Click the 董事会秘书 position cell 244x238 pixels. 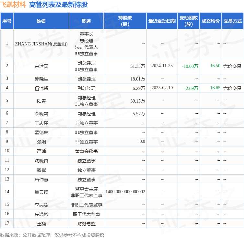(x=87, y=151)
